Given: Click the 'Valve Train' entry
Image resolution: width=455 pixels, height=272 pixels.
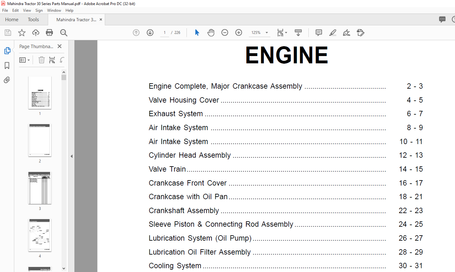Looking at the screenshot, I should coord(167,169).
